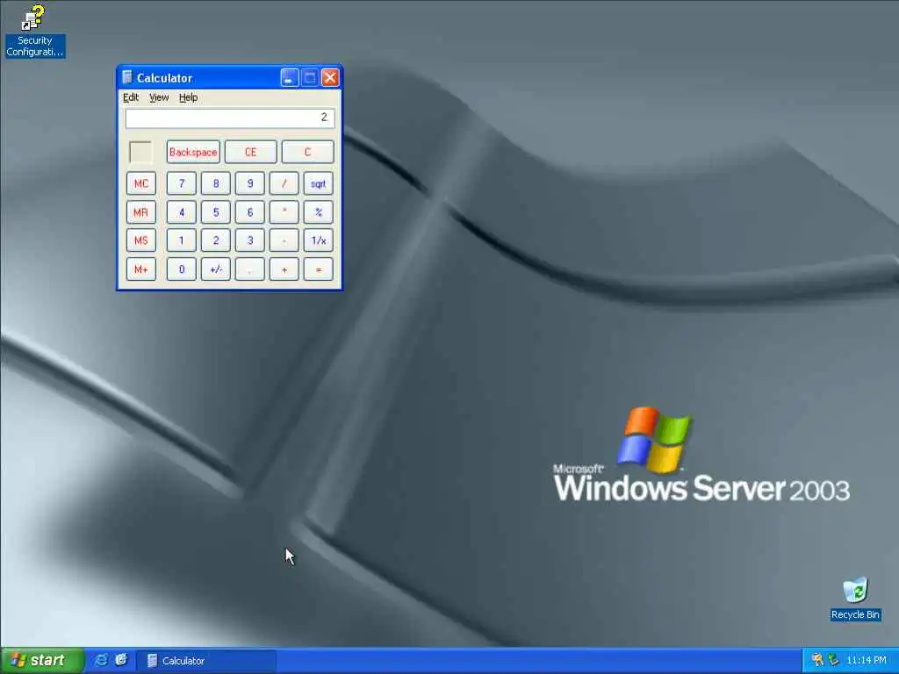Image resolution: width=899 pixels, height=674 pixels.
Task: Click the M+ memory add button
Action: coord(141,269)
